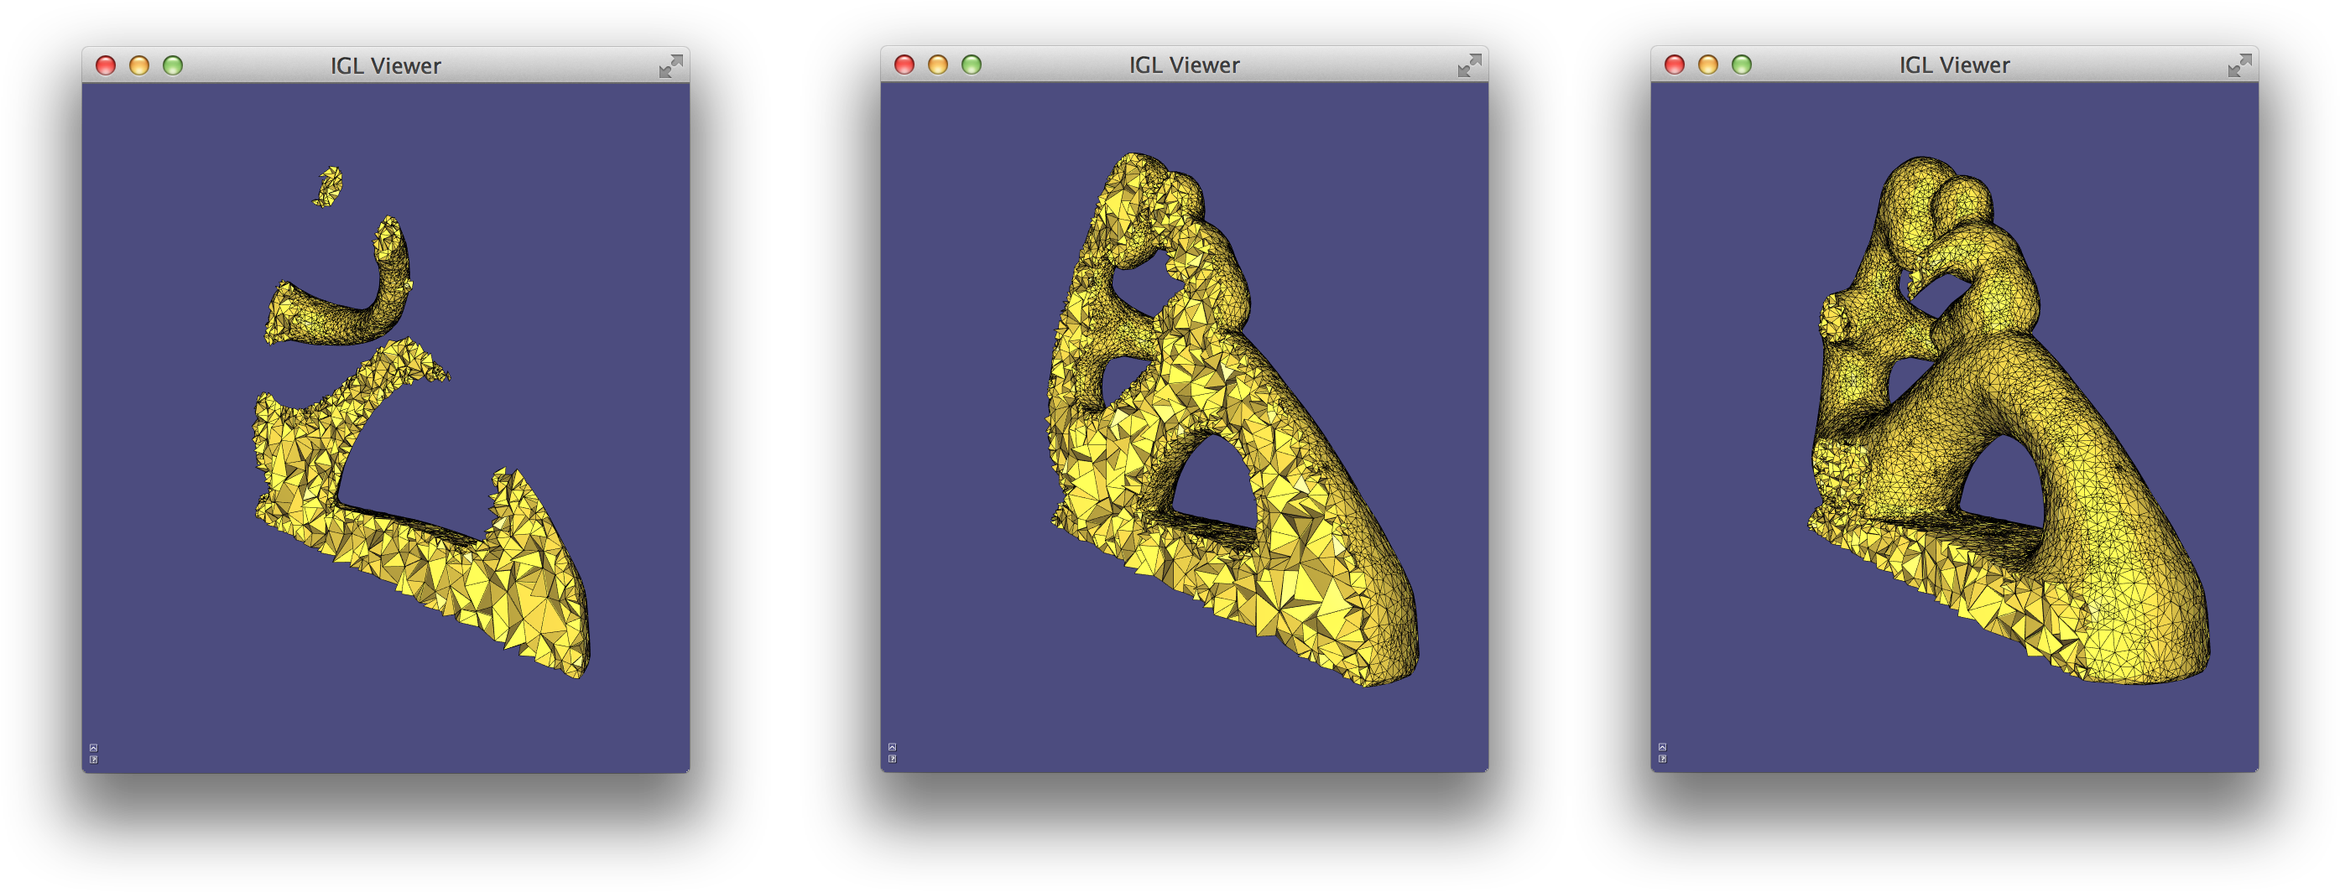Expand the tweak bar in left viewer

tap(94, 748)
